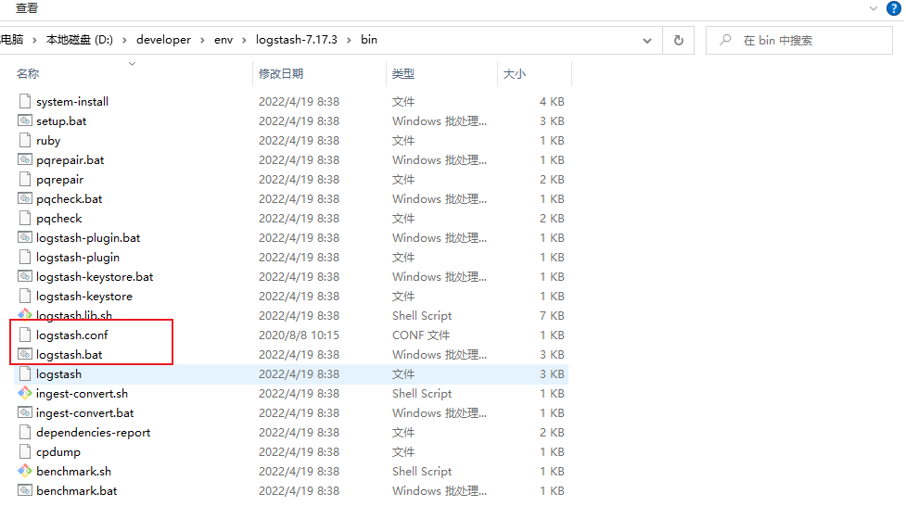Select the file named logstash-keystore
The height and width of the screenshot is (506, 906).
click(x=83, y=297)
